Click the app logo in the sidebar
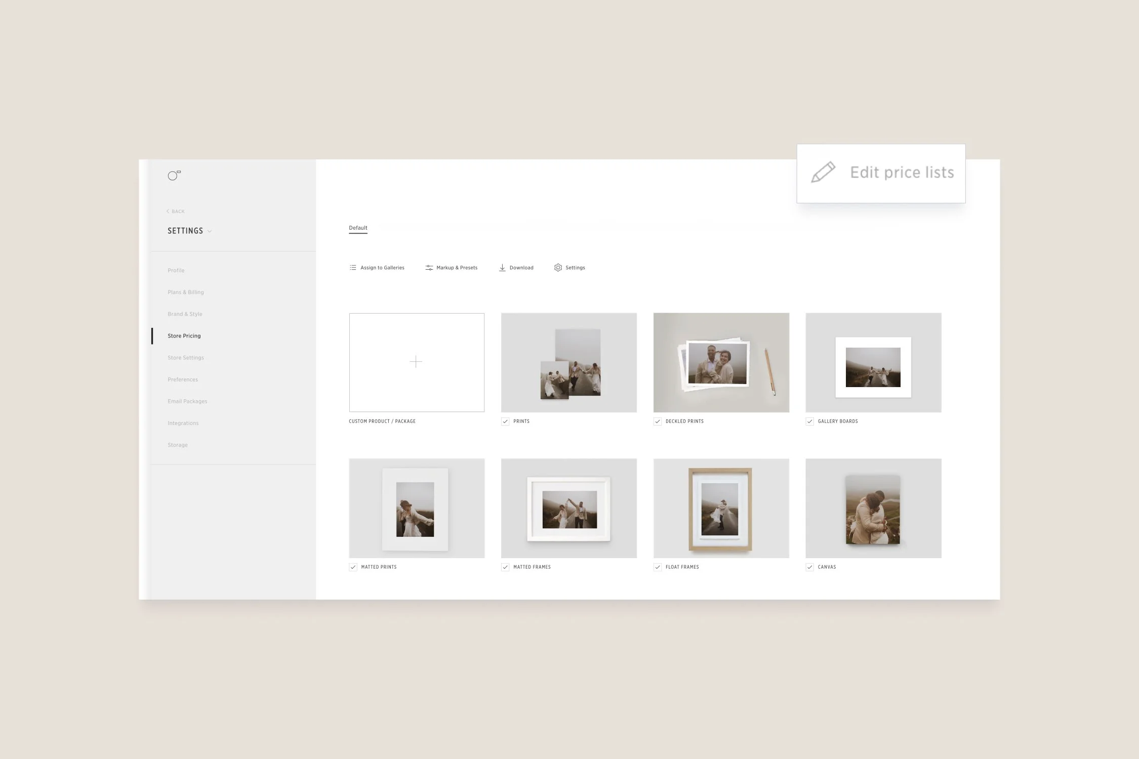Image resolution: width=1139 pixels, height=759 pixels. pyautogui.click(x=174, y=176)
